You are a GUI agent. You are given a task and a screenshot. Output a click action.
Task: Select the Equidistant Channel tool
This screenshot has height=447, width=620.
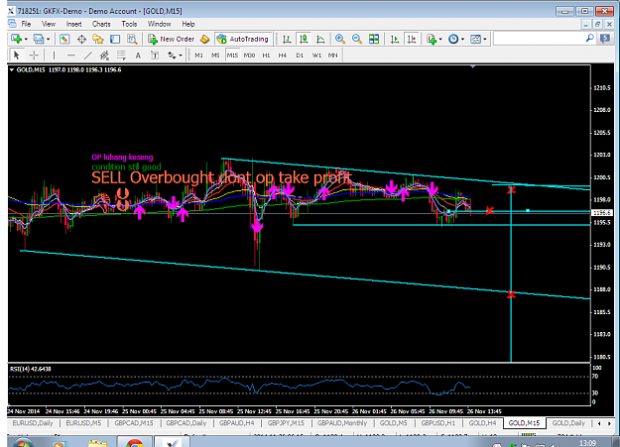(x=104, y=55)
